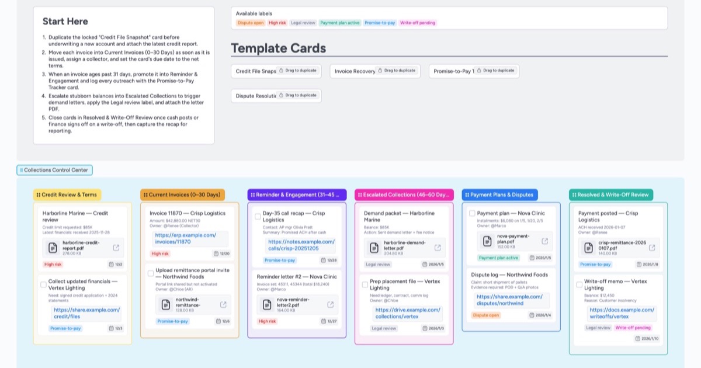This screenshot has width=701, height=368.
Task: Open the 12/20 due date on Invoice 11870
Action: [x=222, y=254]
